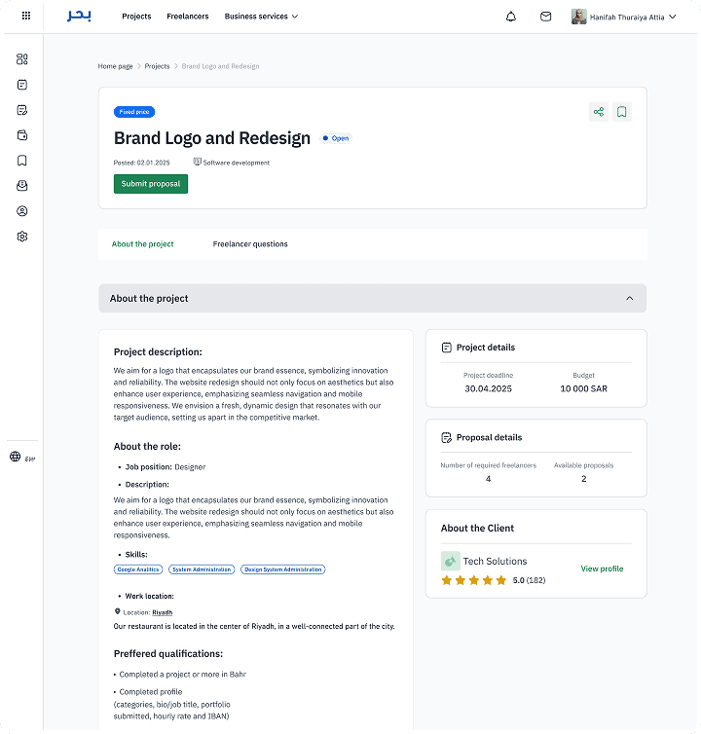Open the inbox tray icon in sidebar

click(22, 186)
